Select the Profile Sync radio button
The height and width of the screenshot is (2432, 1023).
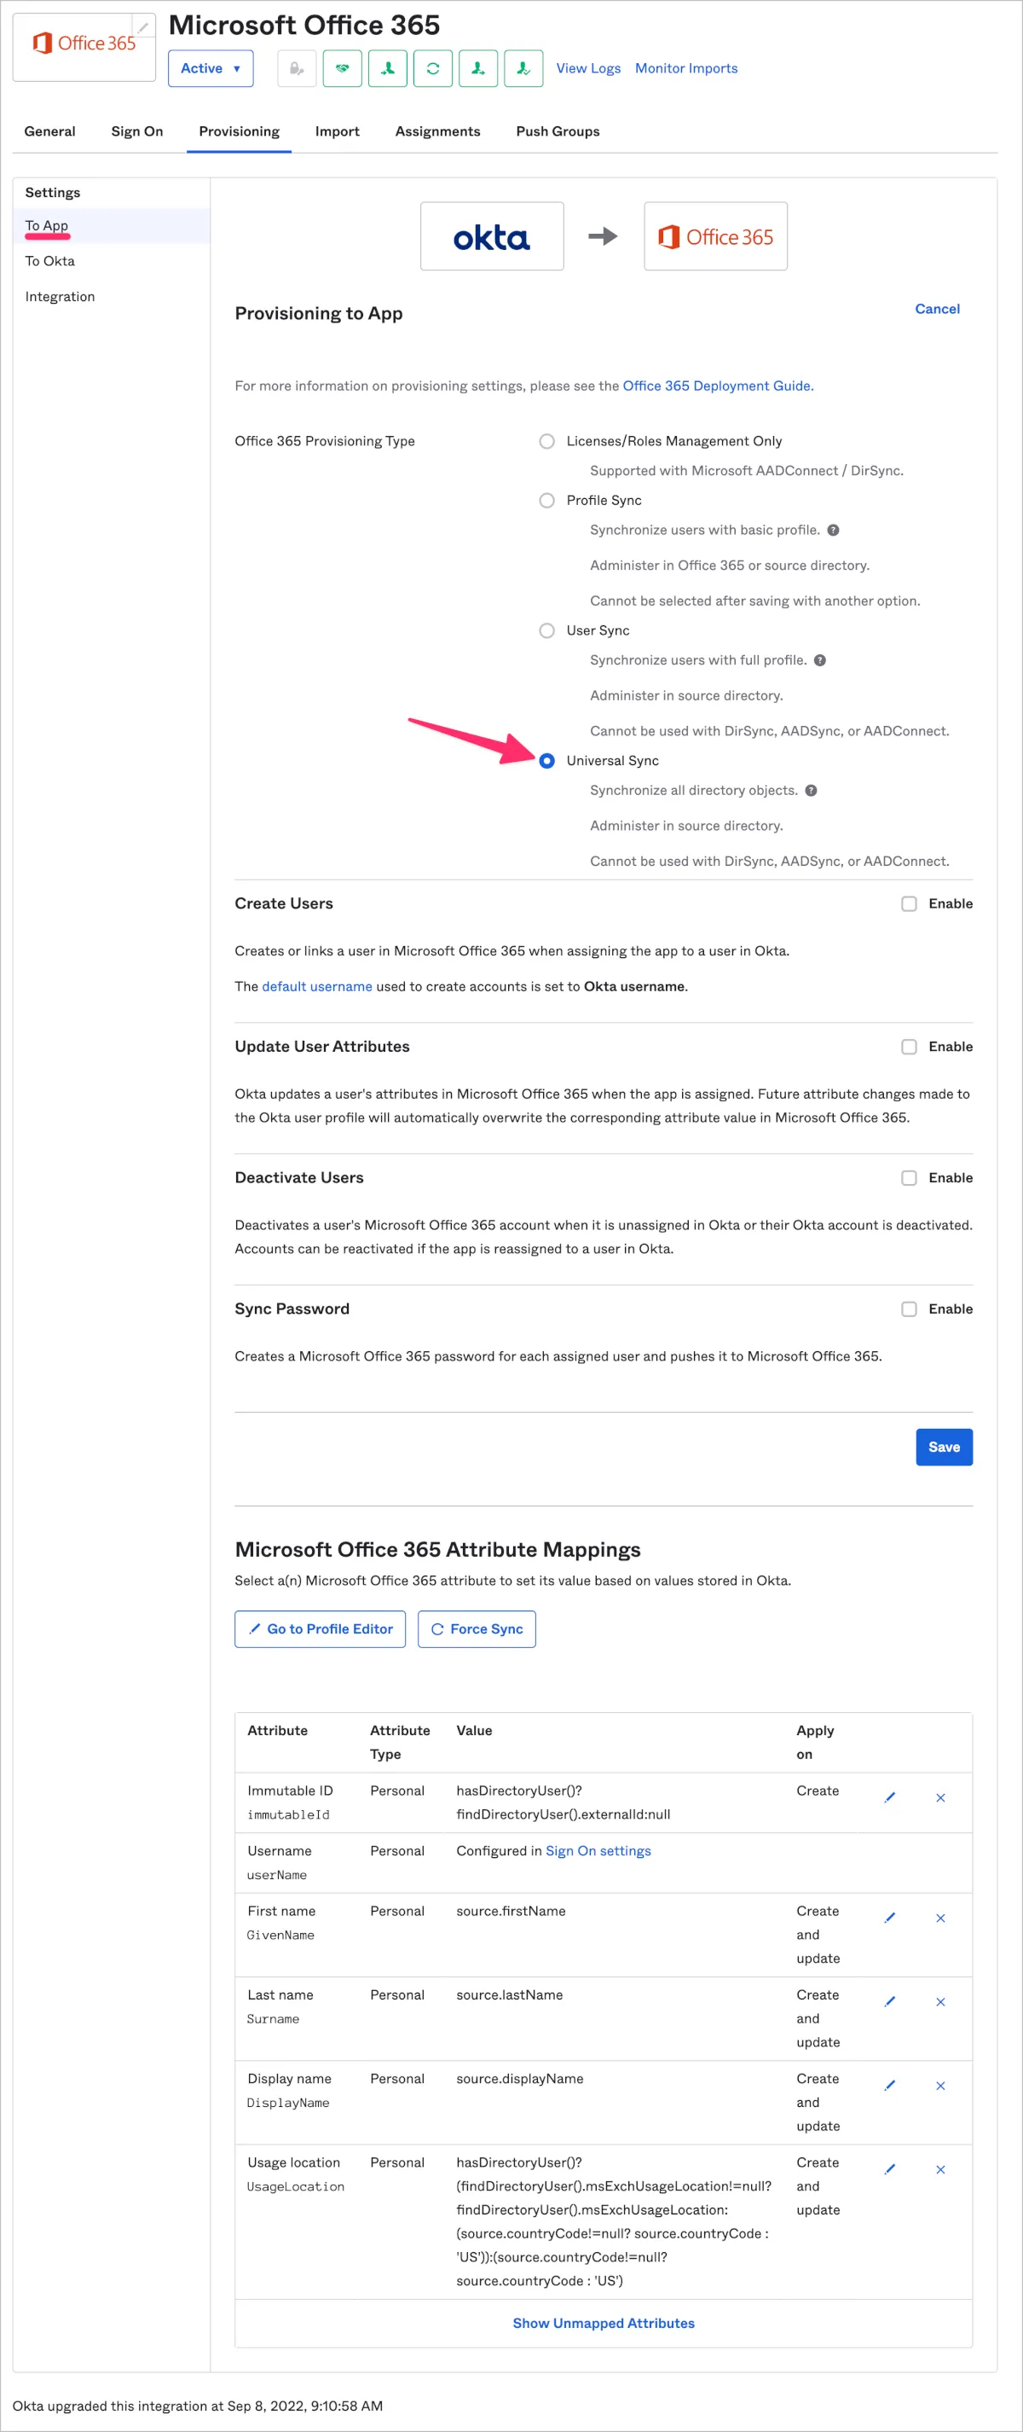(546, 501)
